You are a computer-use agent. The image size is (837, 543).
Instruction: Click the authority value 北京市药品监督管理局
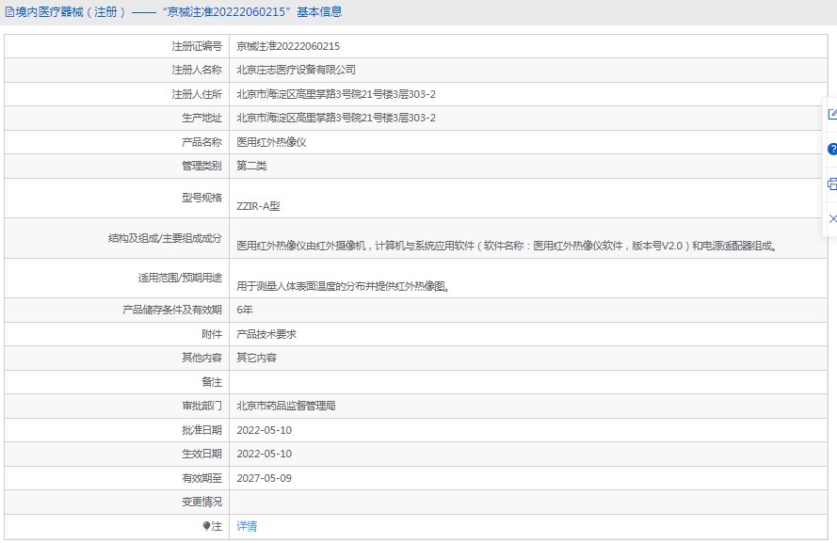[286, 406]
